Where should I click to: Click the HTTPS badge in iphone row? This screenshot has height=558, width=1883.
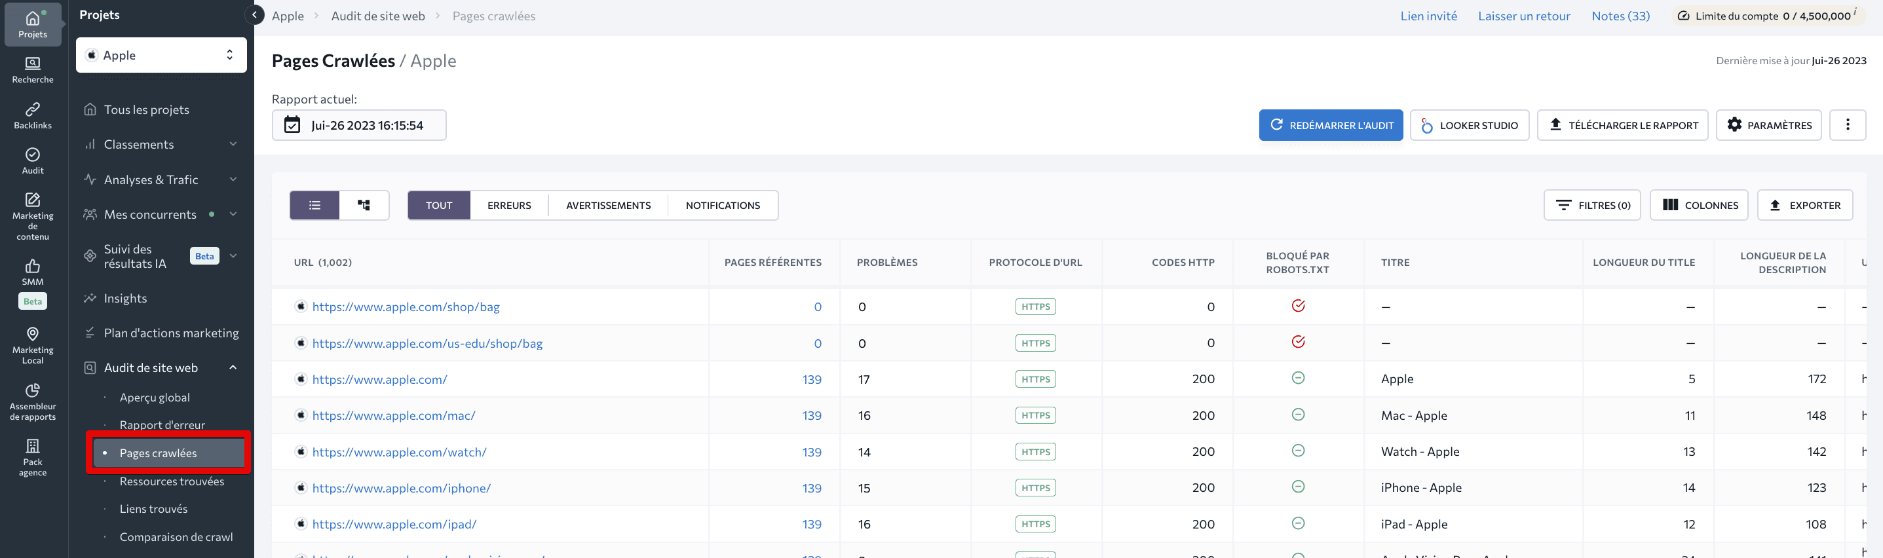click(x=1036, y=488)
